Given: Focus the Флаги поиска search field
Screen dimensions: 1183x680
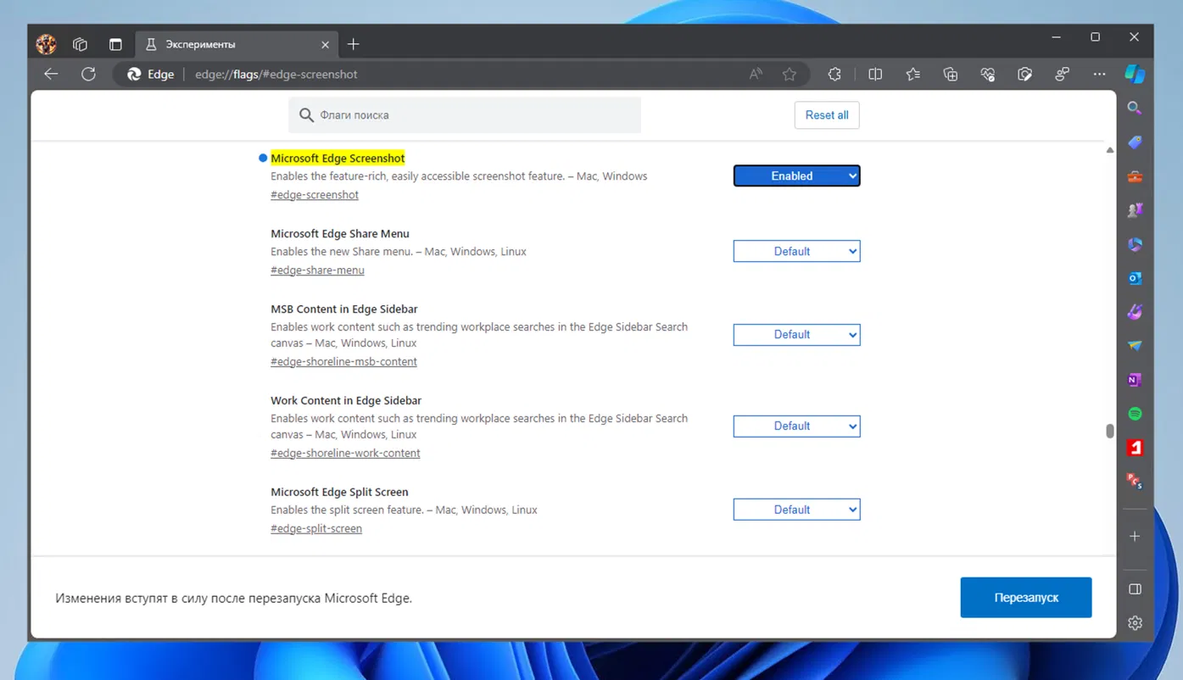Looking at the screenshot, I should pyautogui.click(x=465, y=115).
